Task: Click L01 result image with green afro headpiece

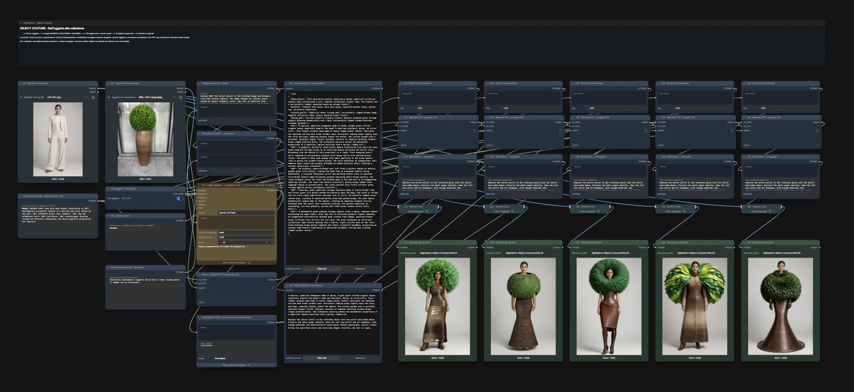Action: click(x=437, y=306)
